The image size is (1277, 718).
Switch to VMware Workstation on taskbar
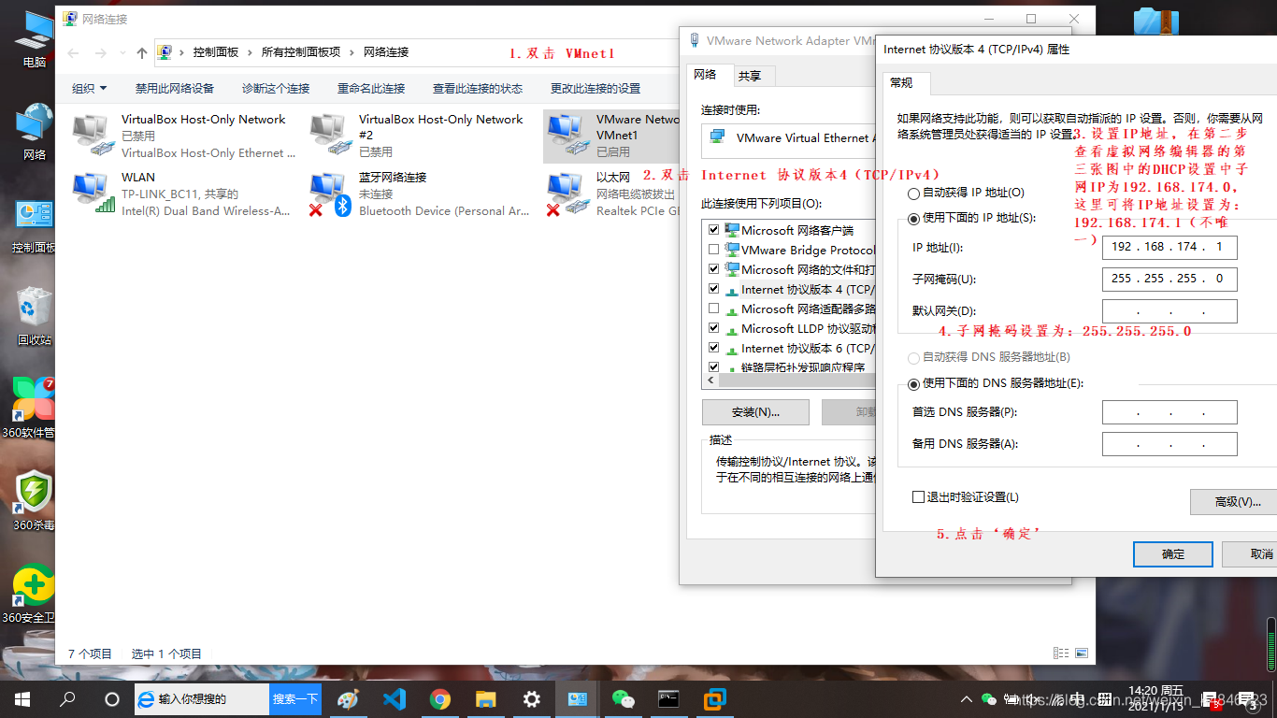pyautogui.click(x=714, y=698)
